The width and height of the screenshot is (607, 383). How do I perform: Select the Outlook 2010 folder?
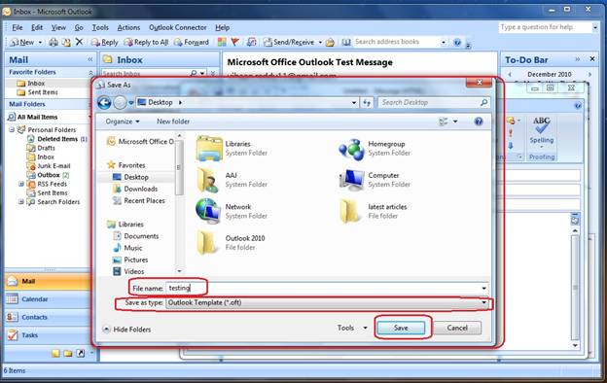coord(232,243)
